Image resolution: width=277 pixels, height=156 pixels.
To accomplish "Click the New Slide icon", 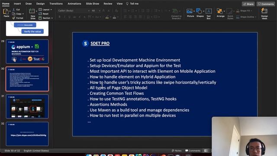I will click(x=32, y=11).
